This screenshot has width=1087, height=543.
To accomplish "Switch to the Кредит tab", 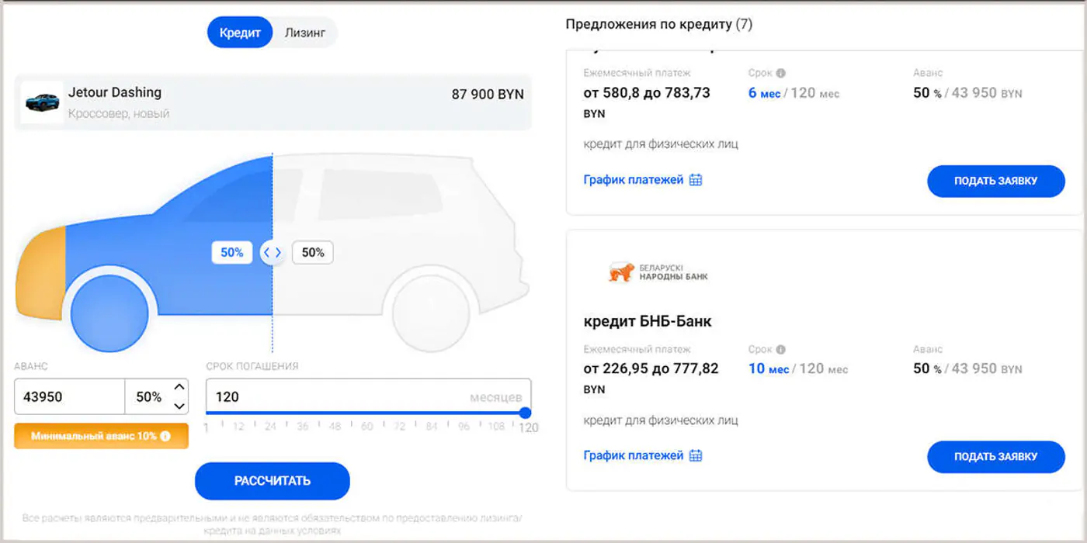I will pos(240,33).
